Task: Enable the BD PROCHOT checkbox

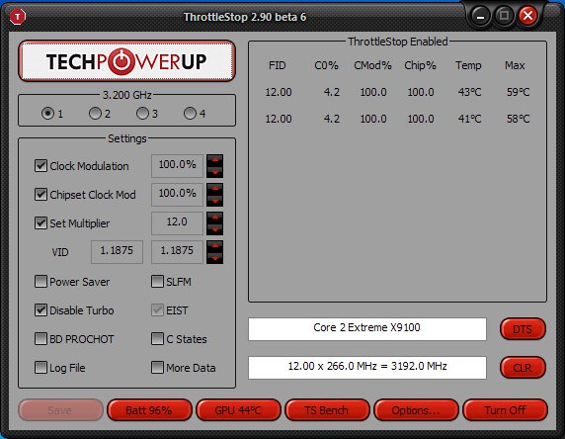Action: click(x=40, y=339)
